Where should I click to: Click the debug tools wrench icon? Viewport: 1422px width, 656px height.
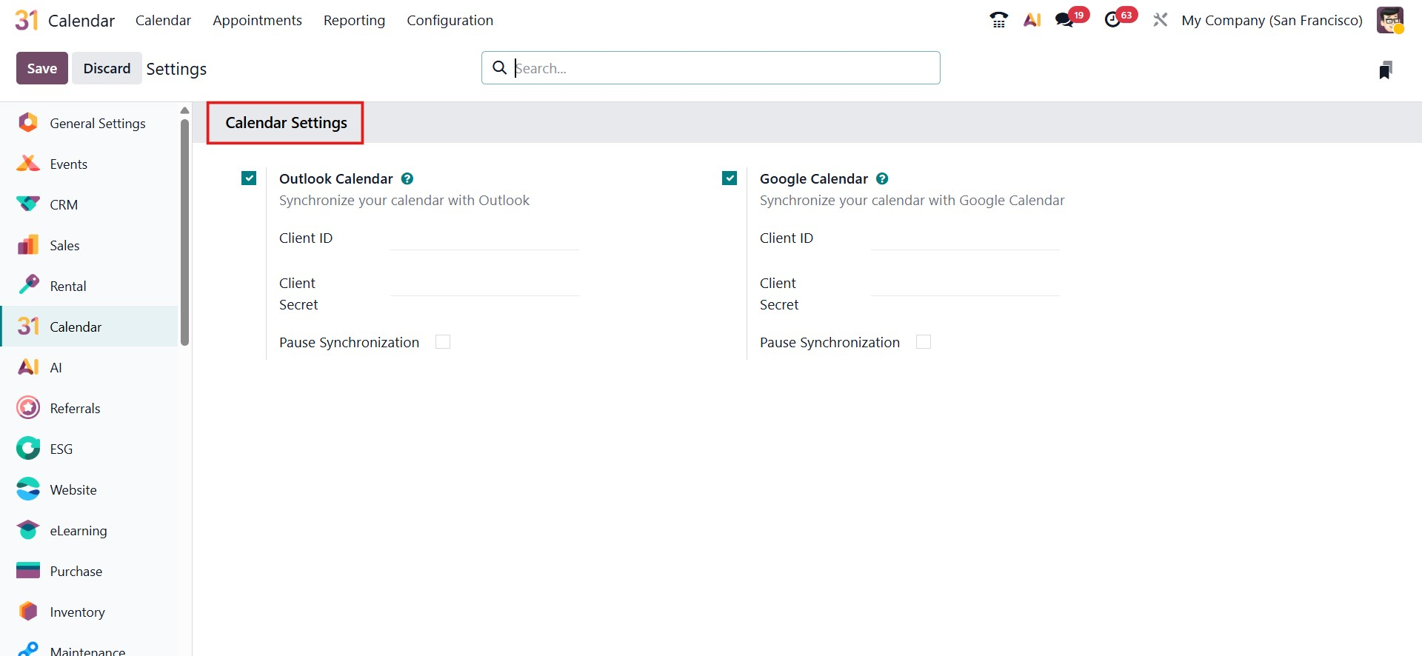point(1160,20)
